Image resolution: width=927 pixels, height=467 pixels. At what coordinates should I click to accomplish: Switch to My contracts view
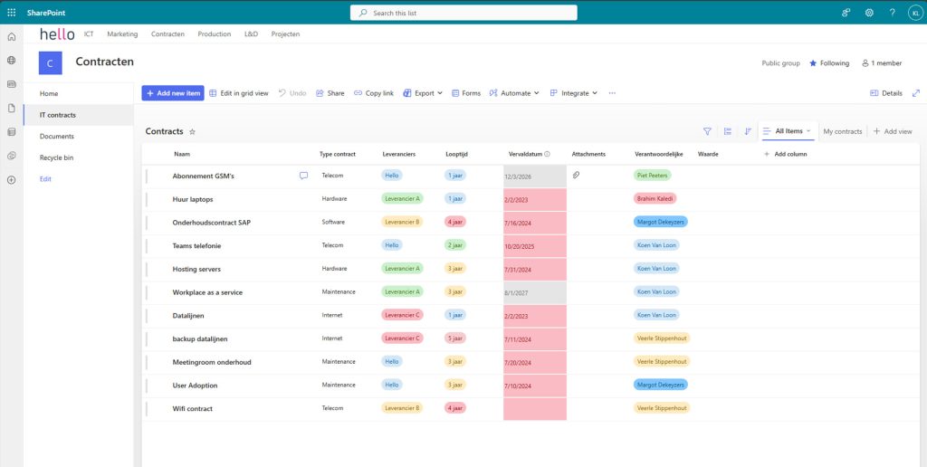tap(843, 131)
